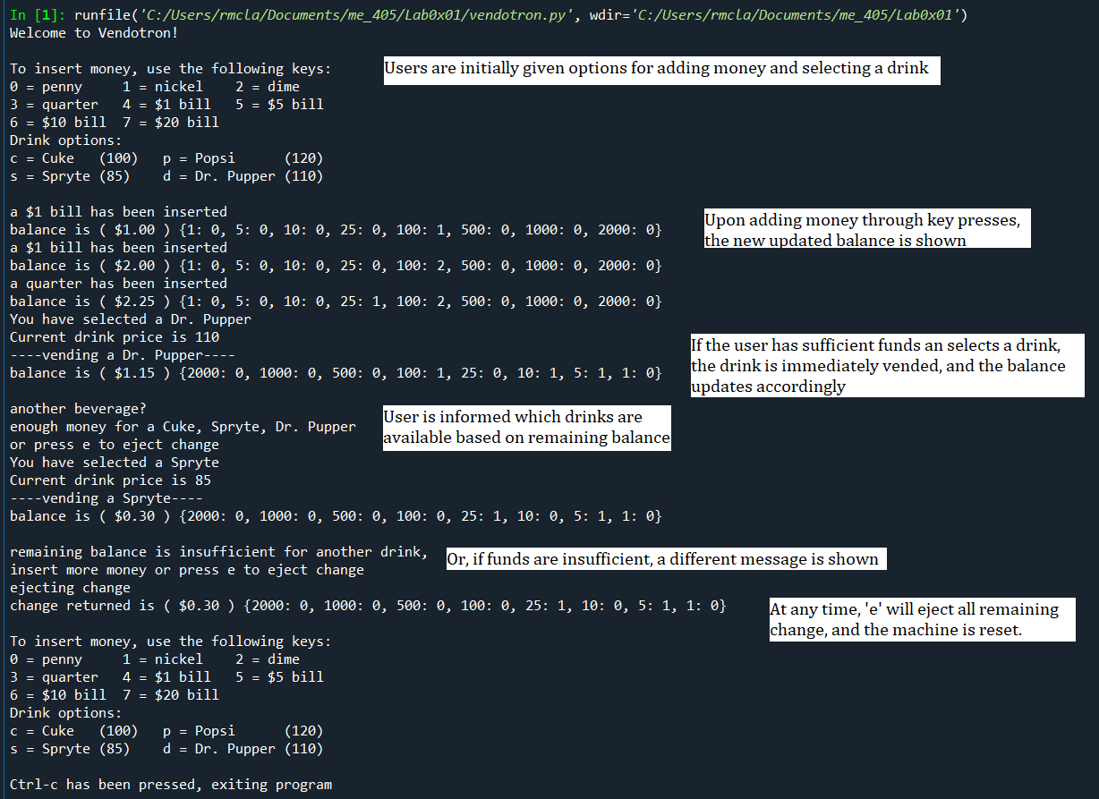Viewport: 1099px width, 799px height.
Task: Click the In [1] console prompt
Action: [34, 15]
